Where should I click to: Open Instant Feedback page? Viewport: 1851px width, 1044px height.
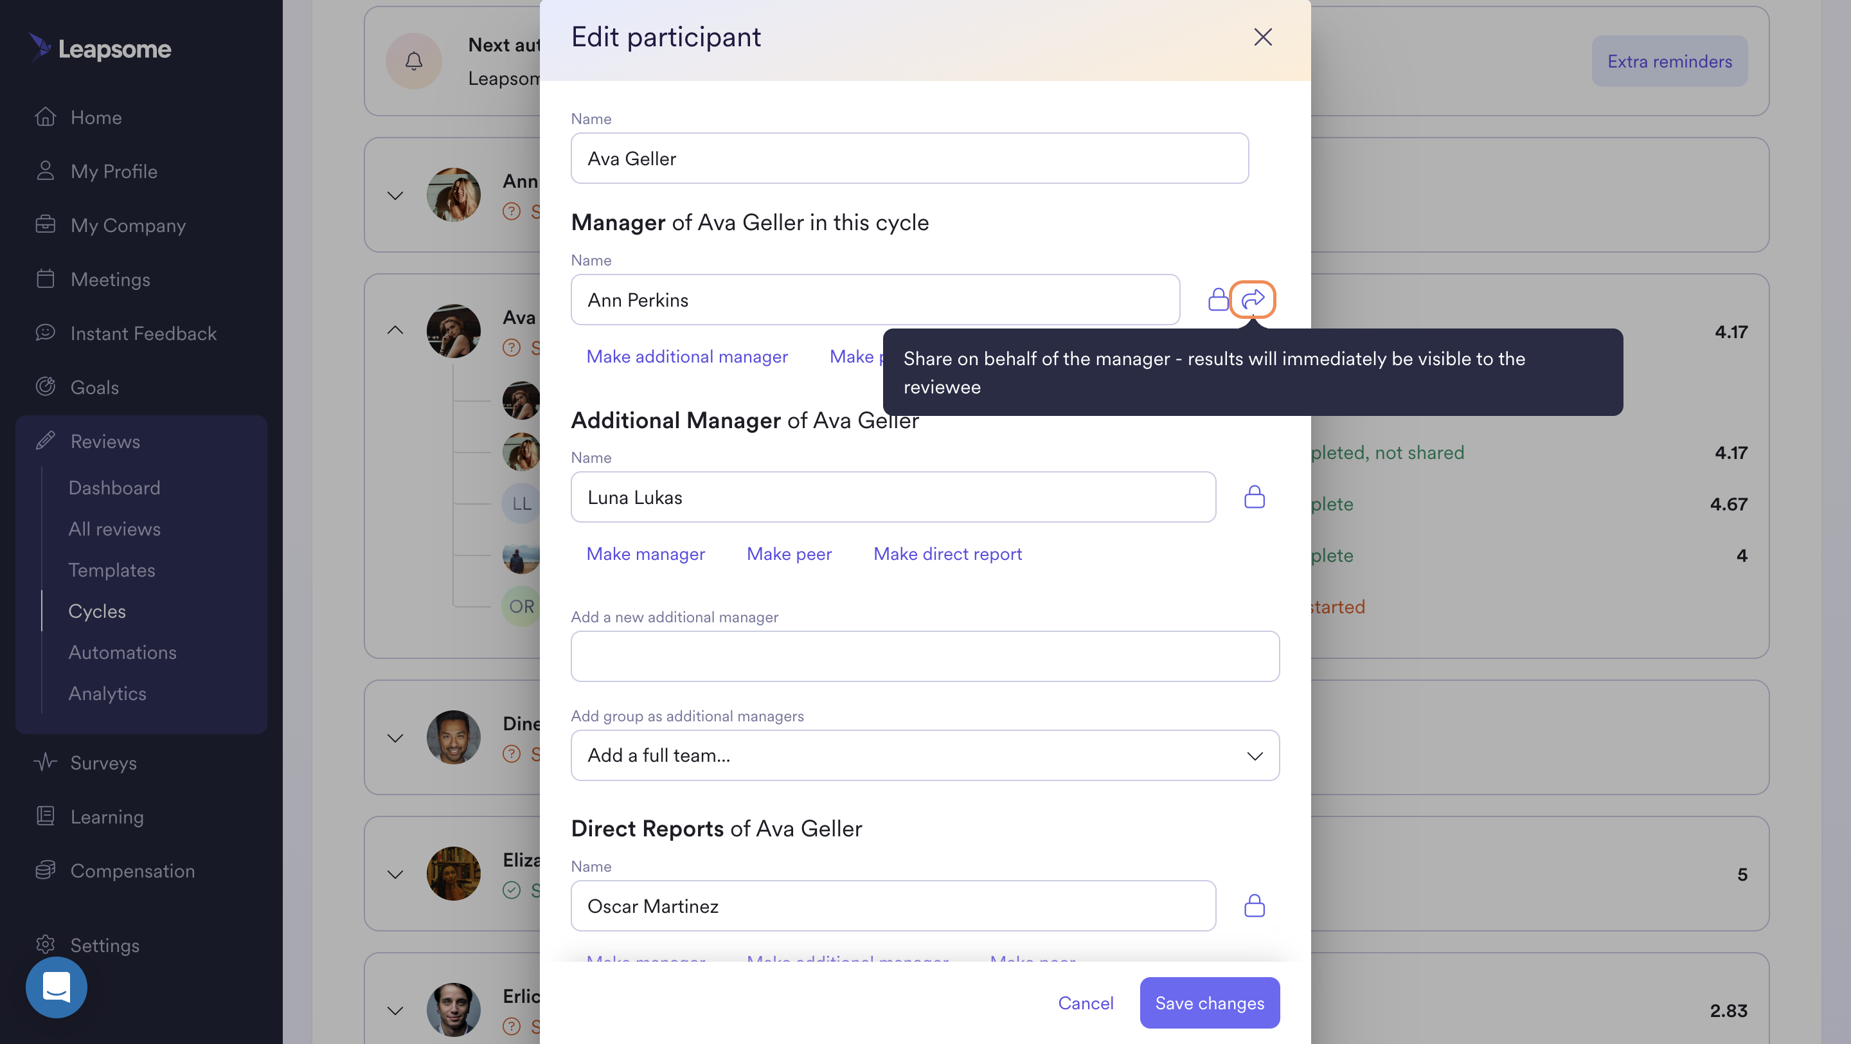pos(144,332)
